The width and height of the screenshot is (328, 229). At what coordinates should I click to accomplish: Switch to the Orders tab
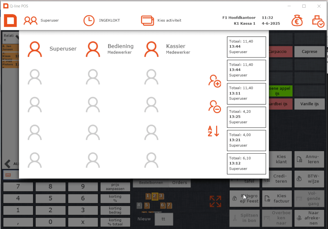pyautogui.click(x=180, y=183)
